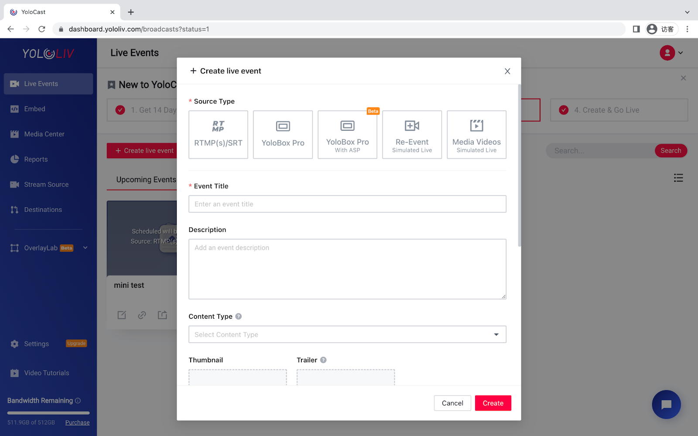Screen dimensions: 698x436
Task: Click the Thumbnail upload box
Action: tap(238, 378)
